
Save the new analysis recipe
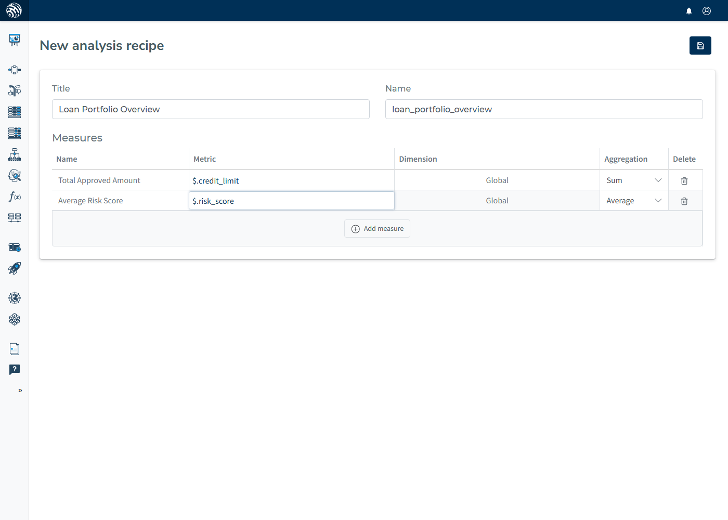(700, 46)
